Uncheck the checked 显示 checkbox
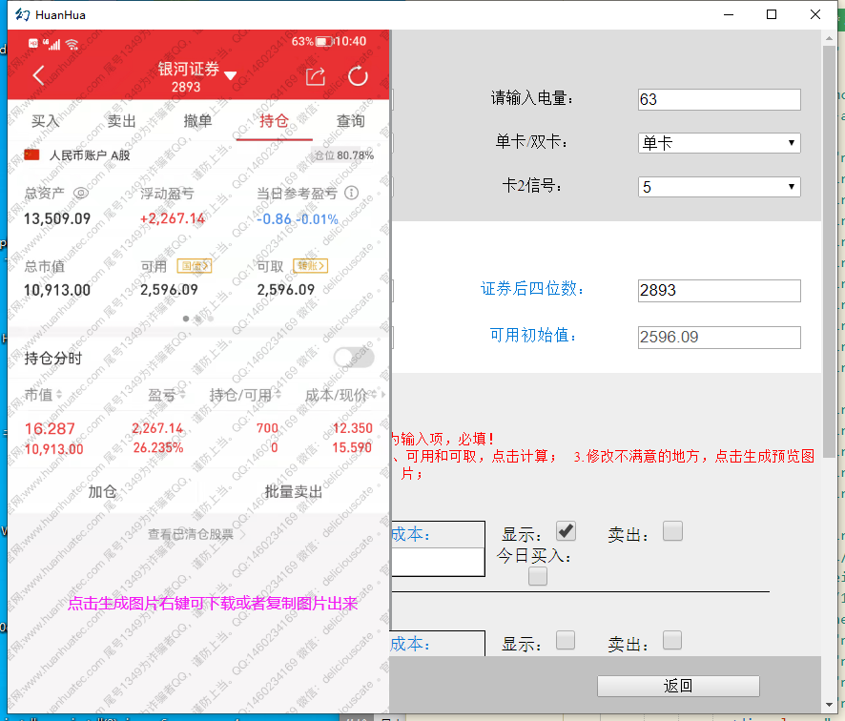This screenshot has height=721, width=845. (566, 531)
